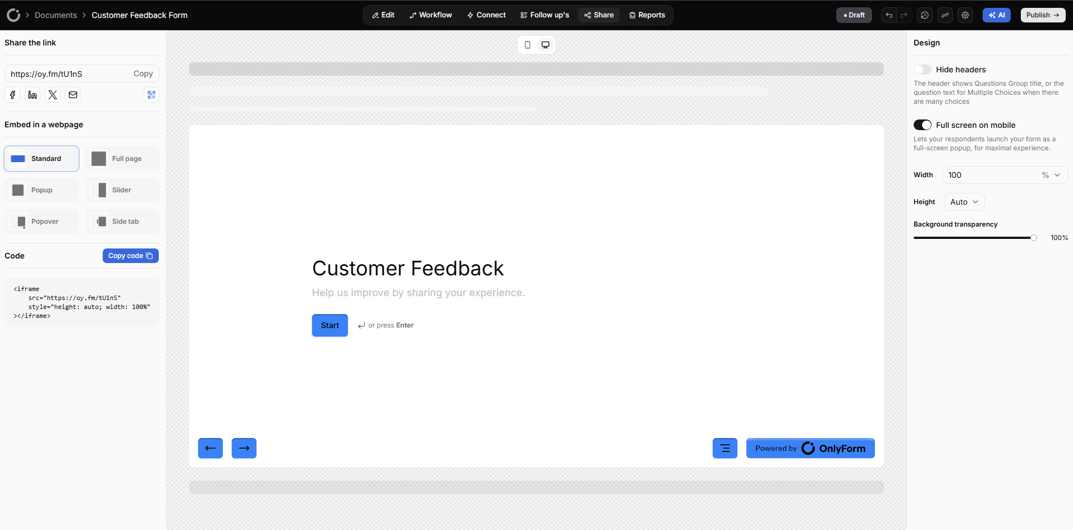Screen dimensions: 1073x530
Task: Open the version history icon
Action: (x=925, y=15)
